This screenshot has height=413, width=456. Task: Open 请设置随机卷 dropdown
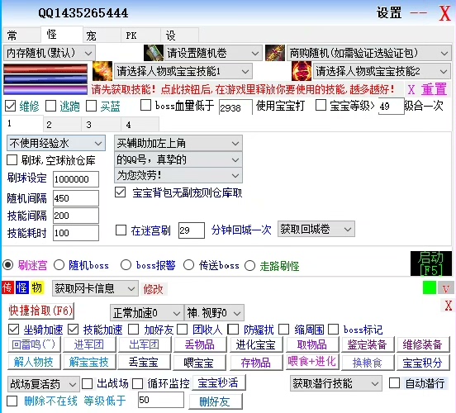(x=213, y=53)
